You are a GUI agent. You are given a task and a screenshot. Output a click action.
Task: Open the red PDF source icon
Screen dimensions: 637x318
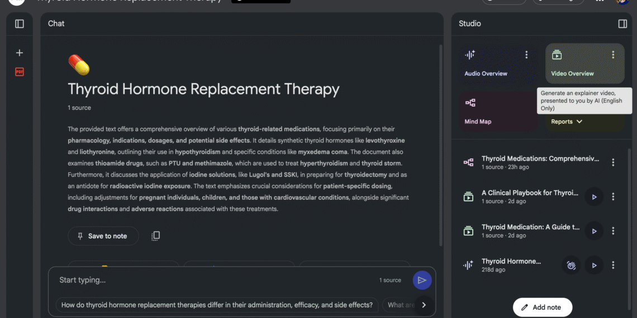click(20, 72)
